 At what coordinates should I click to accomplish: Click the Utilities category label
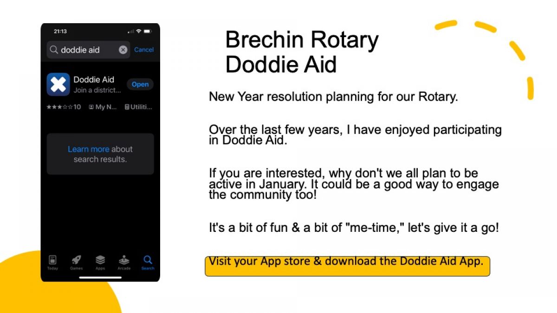click(x=138, y=107)
